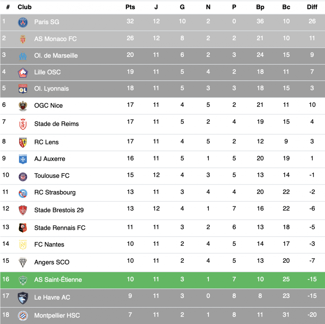Click the Lille OSC crest
The height and width of the screenshot is (324, 325).
pyautogui.click(x=23, y=73)
